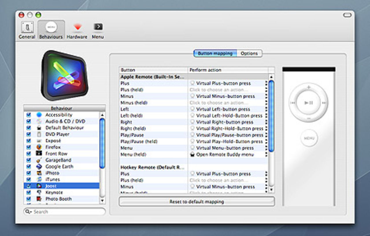Disable the DVD Player behaviour
The image size is (370, 236).
pyautogui.click(x=28, y=134)
